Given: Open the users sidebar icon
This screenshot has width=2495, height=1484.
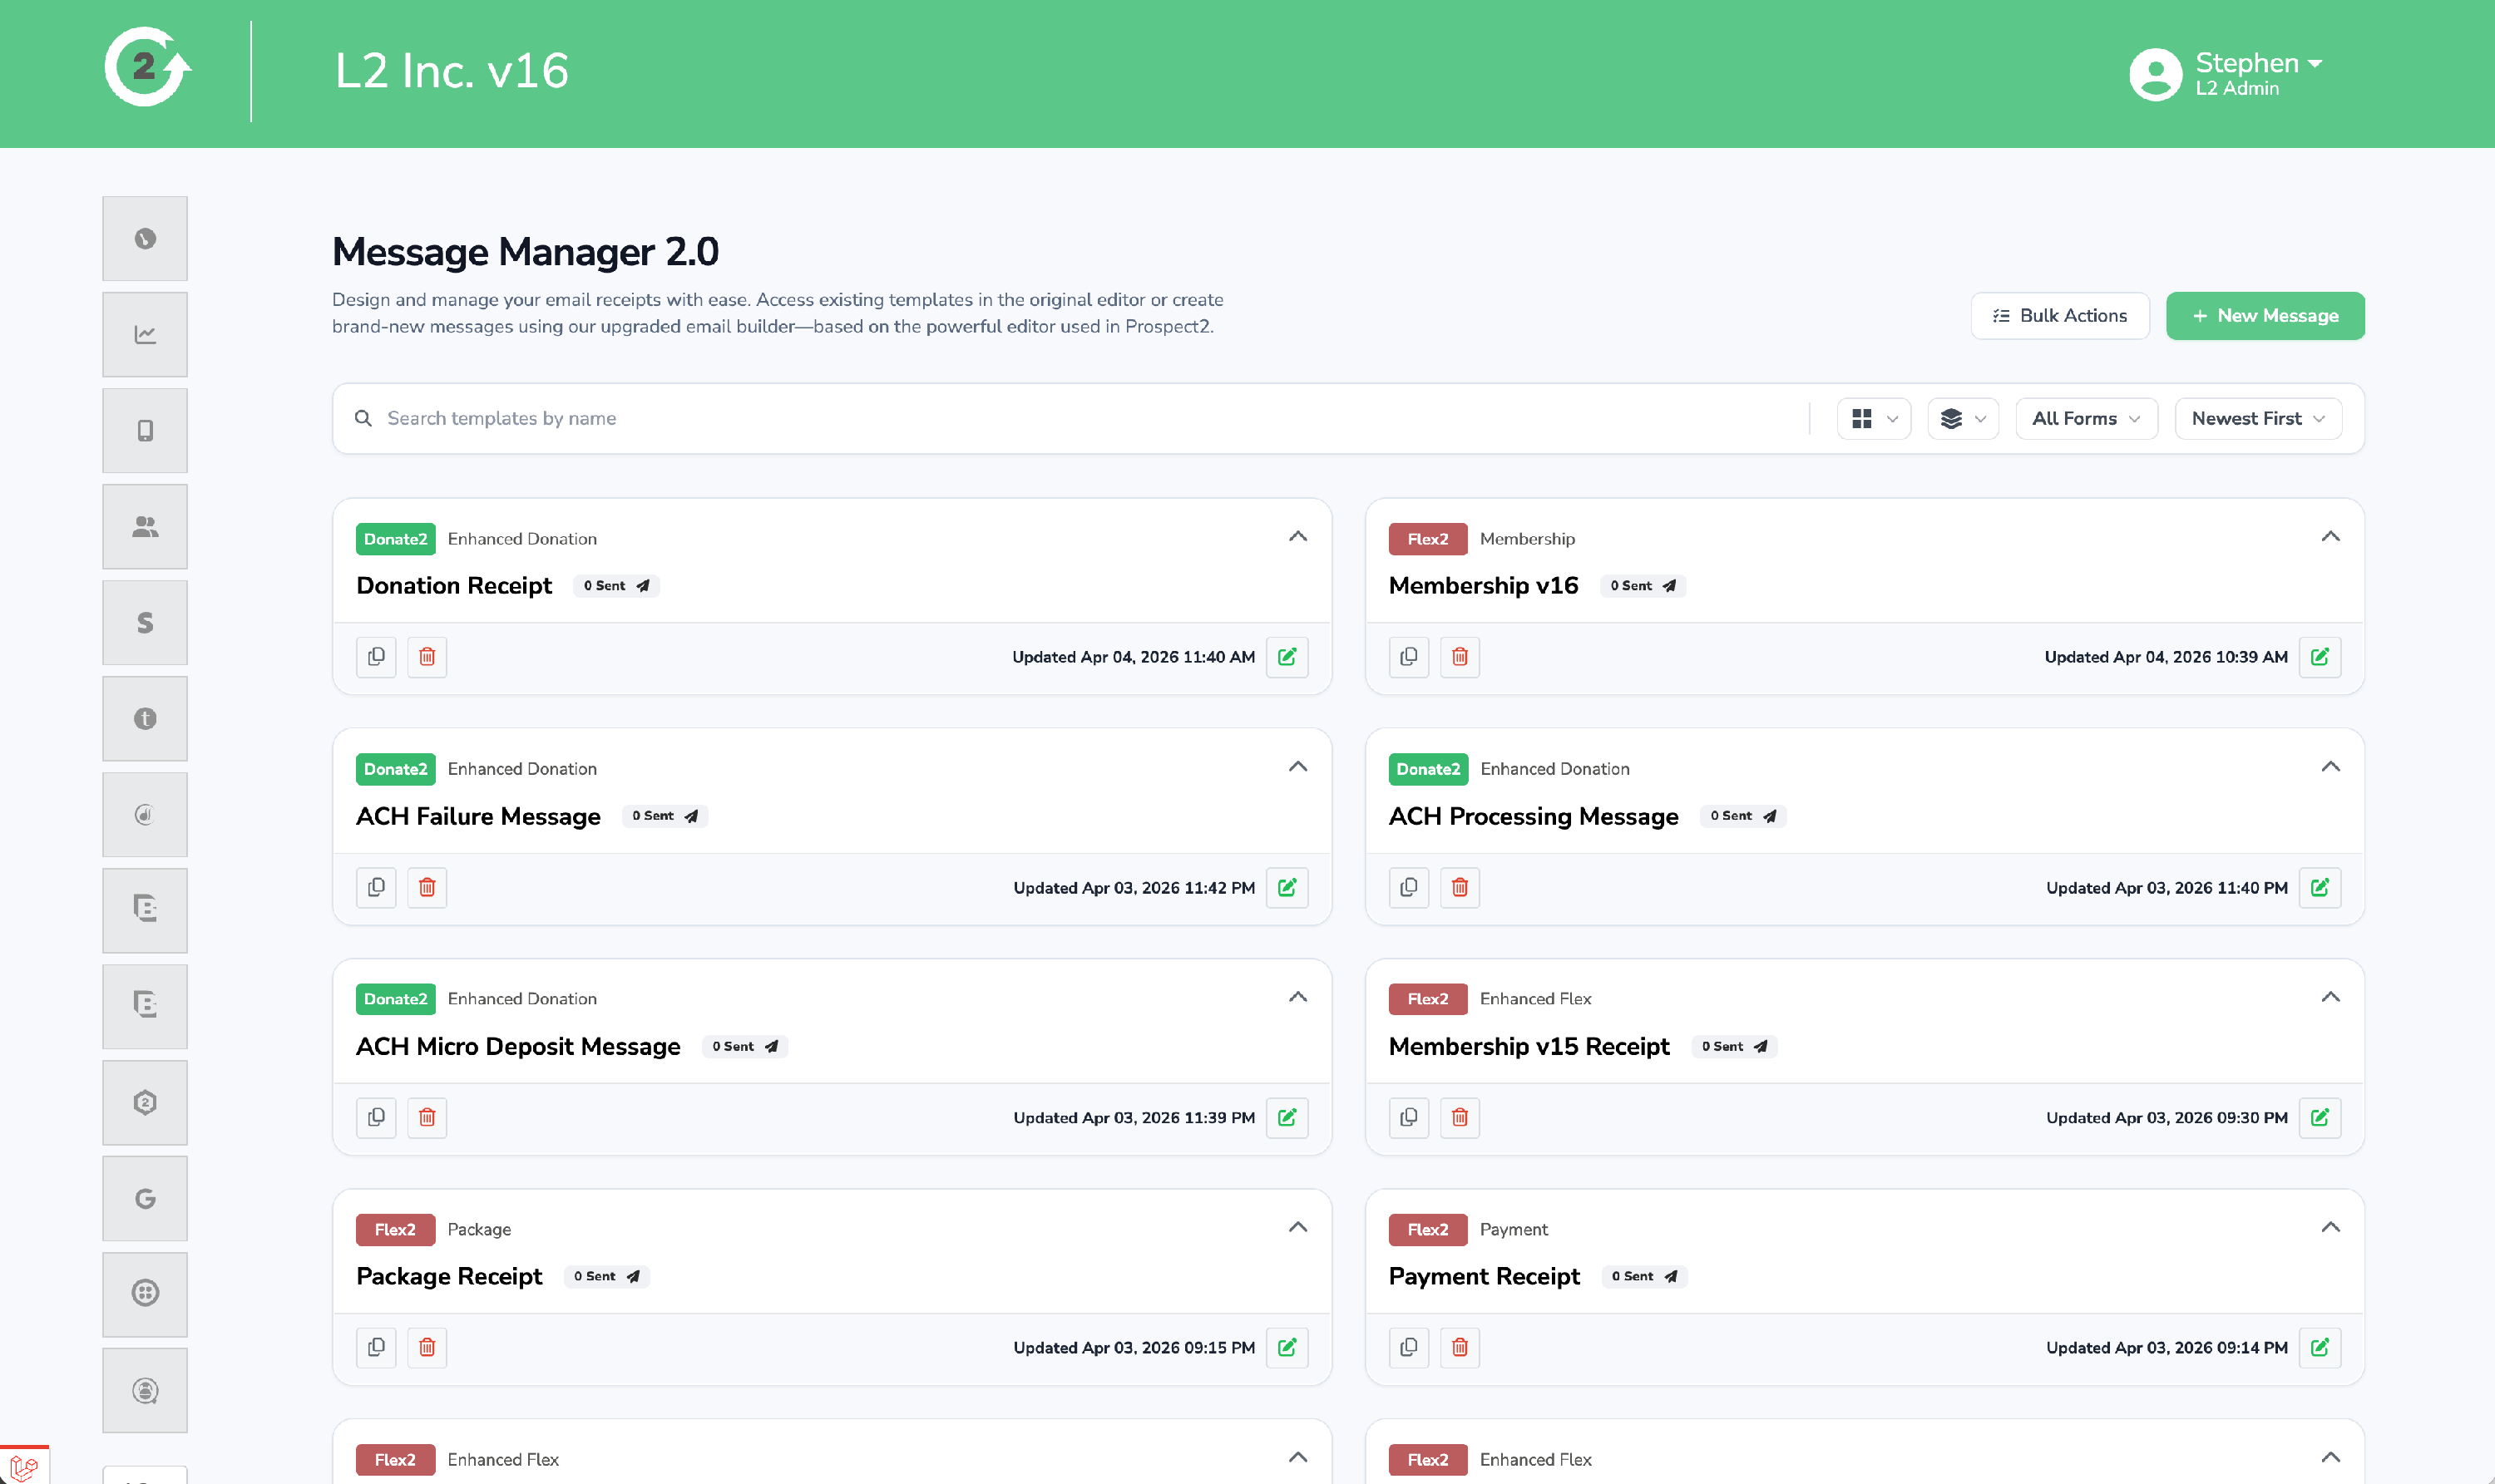Looking at the screenshot, I should (145, 527).
